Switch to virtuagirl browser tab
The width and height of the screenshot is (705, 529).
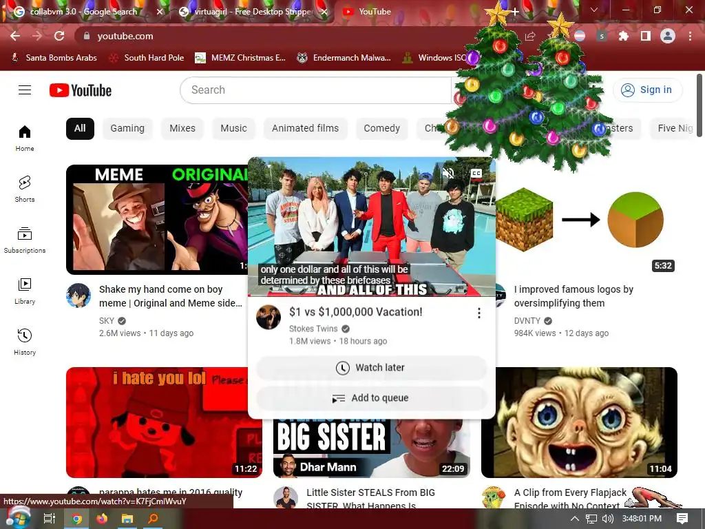click(x=253, y=12)
